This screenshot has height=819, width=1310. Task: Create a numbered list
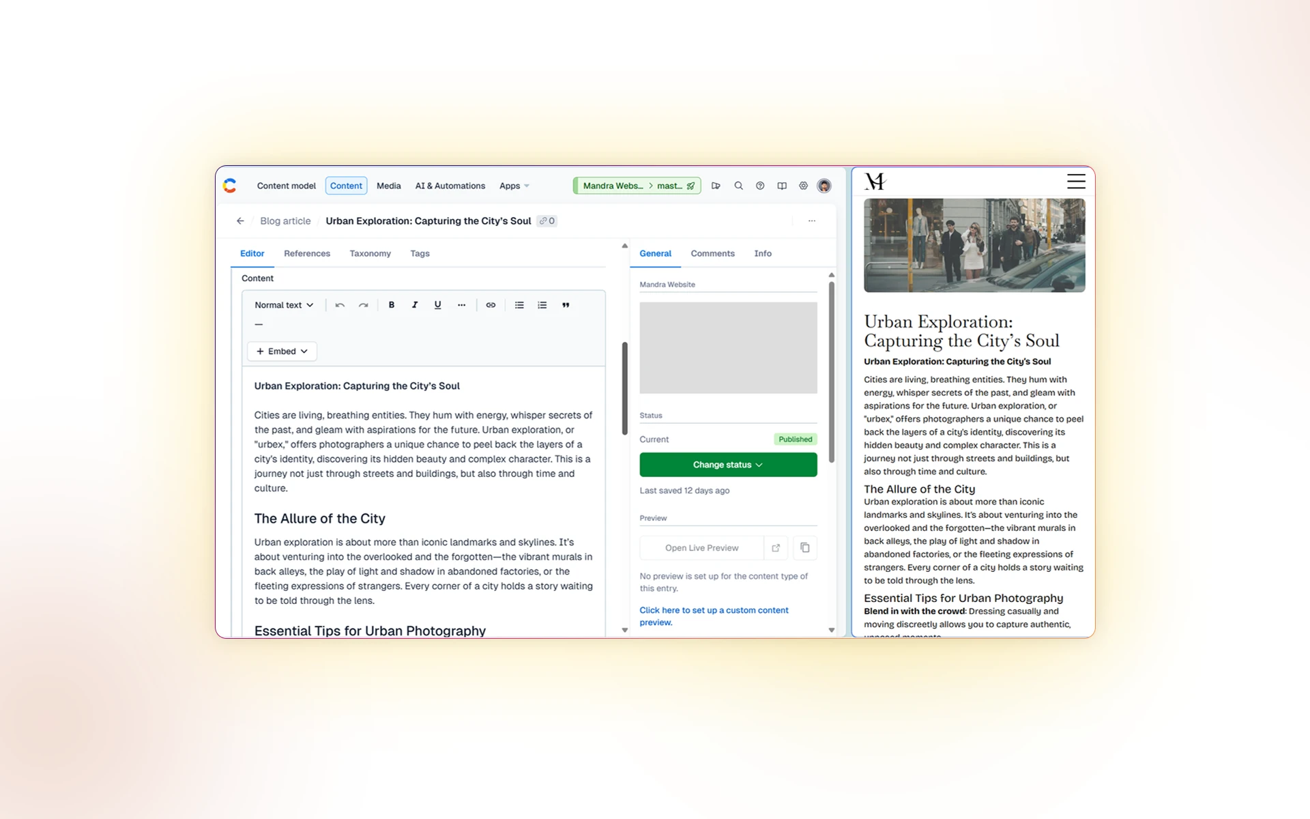(542, 305)
